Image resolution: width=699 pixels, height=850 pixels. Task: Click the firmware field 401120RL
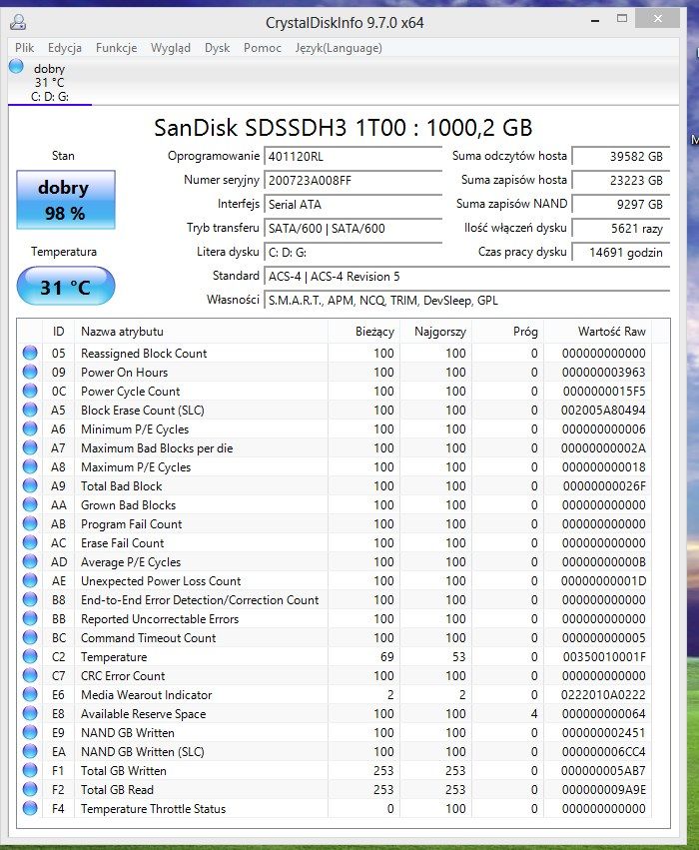coord(352,157)
